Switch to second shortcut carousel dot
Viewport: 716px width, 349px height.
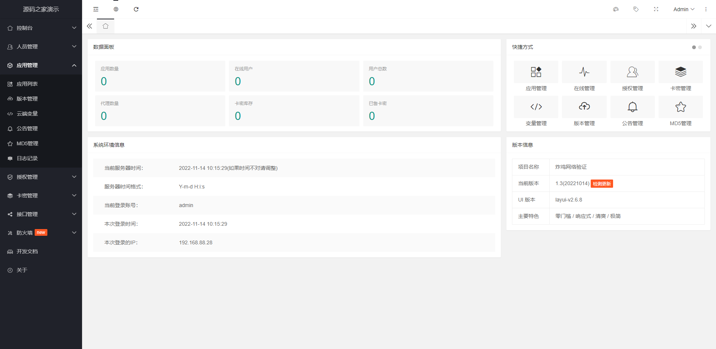(700, 47)
